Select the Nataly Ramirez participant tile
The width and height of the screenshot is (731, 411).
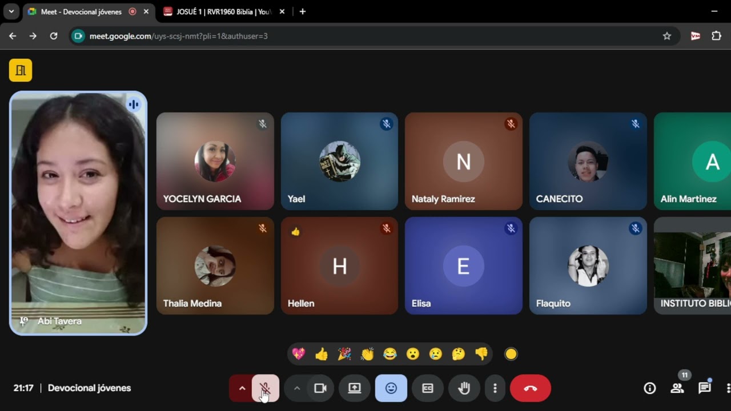click(x=464, y=161)
